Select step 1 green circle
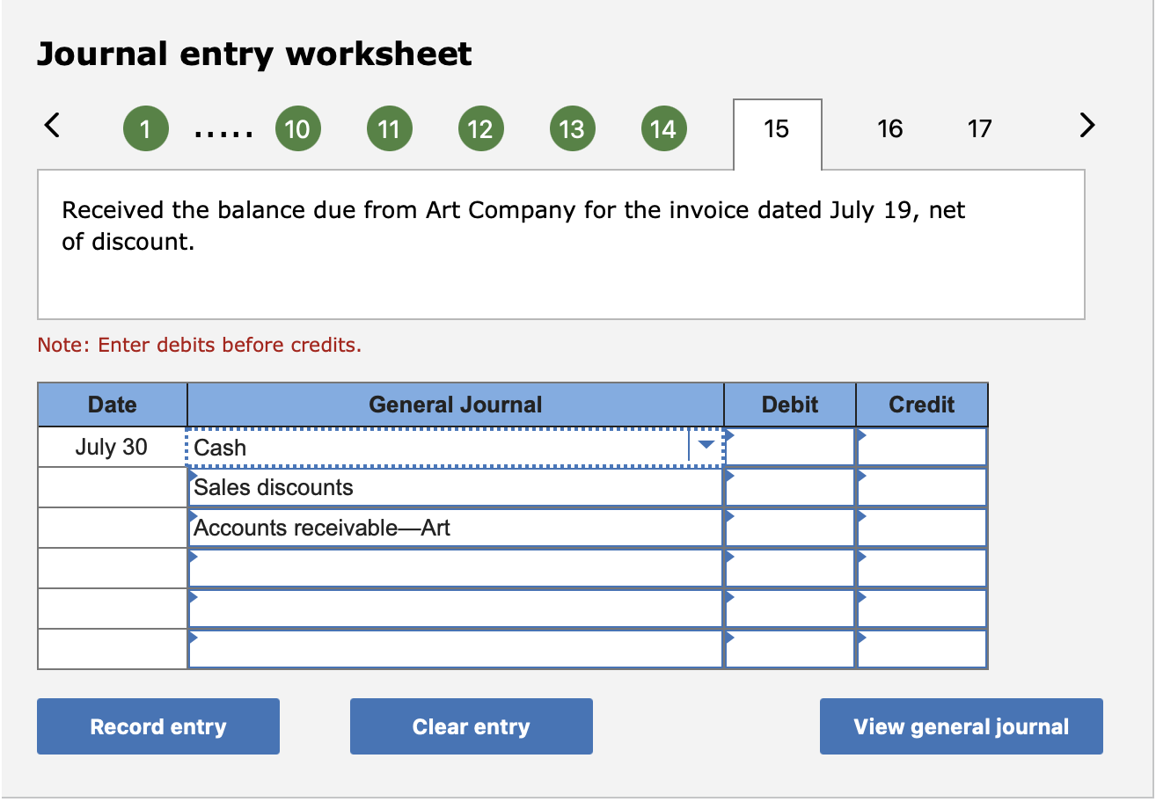Image resolution: width=1156 pixels, height=802 pixels. coord(145,128)
